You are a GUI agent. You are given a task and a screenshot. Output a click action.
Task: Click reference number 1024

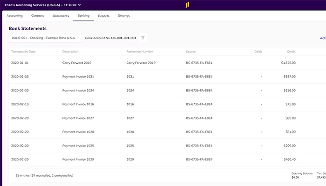[x=130, y=91]
